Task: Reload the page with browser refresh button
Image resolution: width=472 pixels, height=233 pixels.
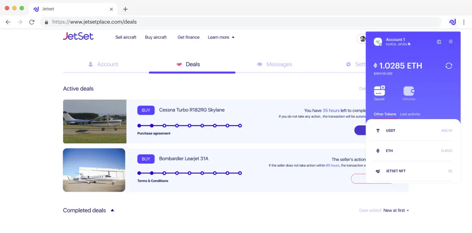Action: 32,22
